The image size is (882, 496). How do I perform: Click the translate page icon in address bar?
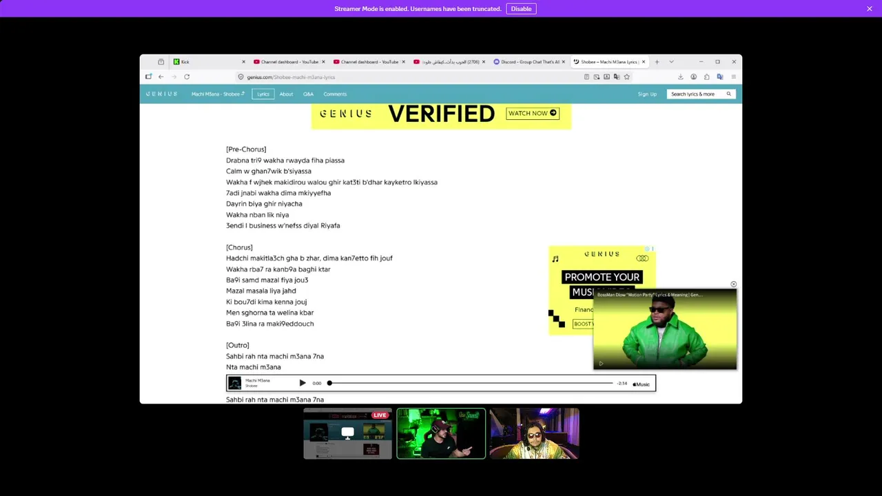617,77
